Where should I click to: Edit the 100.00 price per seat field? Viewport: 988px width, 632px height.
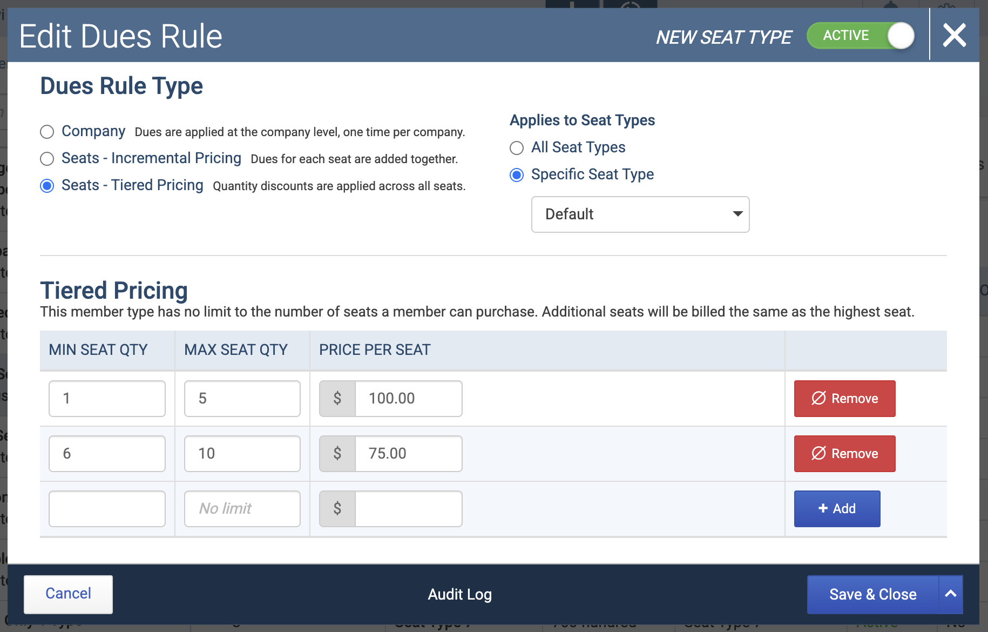pyautogui.click(x=409, y=399)
